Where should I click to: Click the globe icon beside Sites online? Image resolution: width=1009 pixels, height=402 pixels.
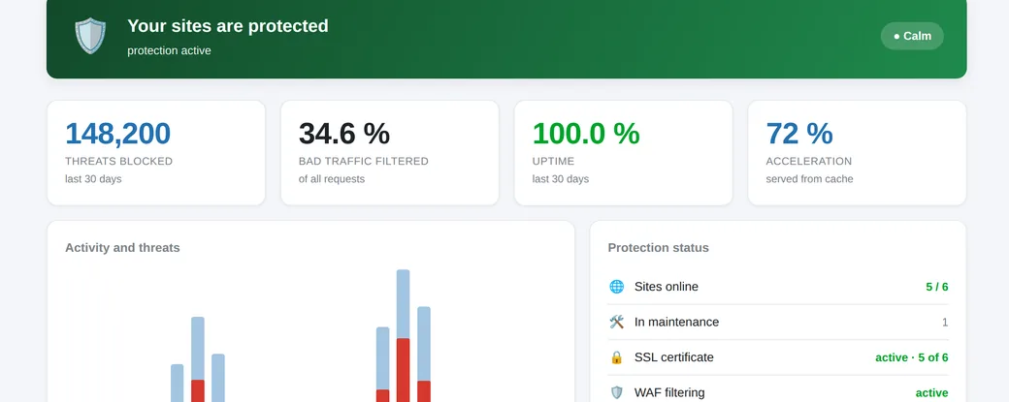pyautogui.click(x=616, y=287)
